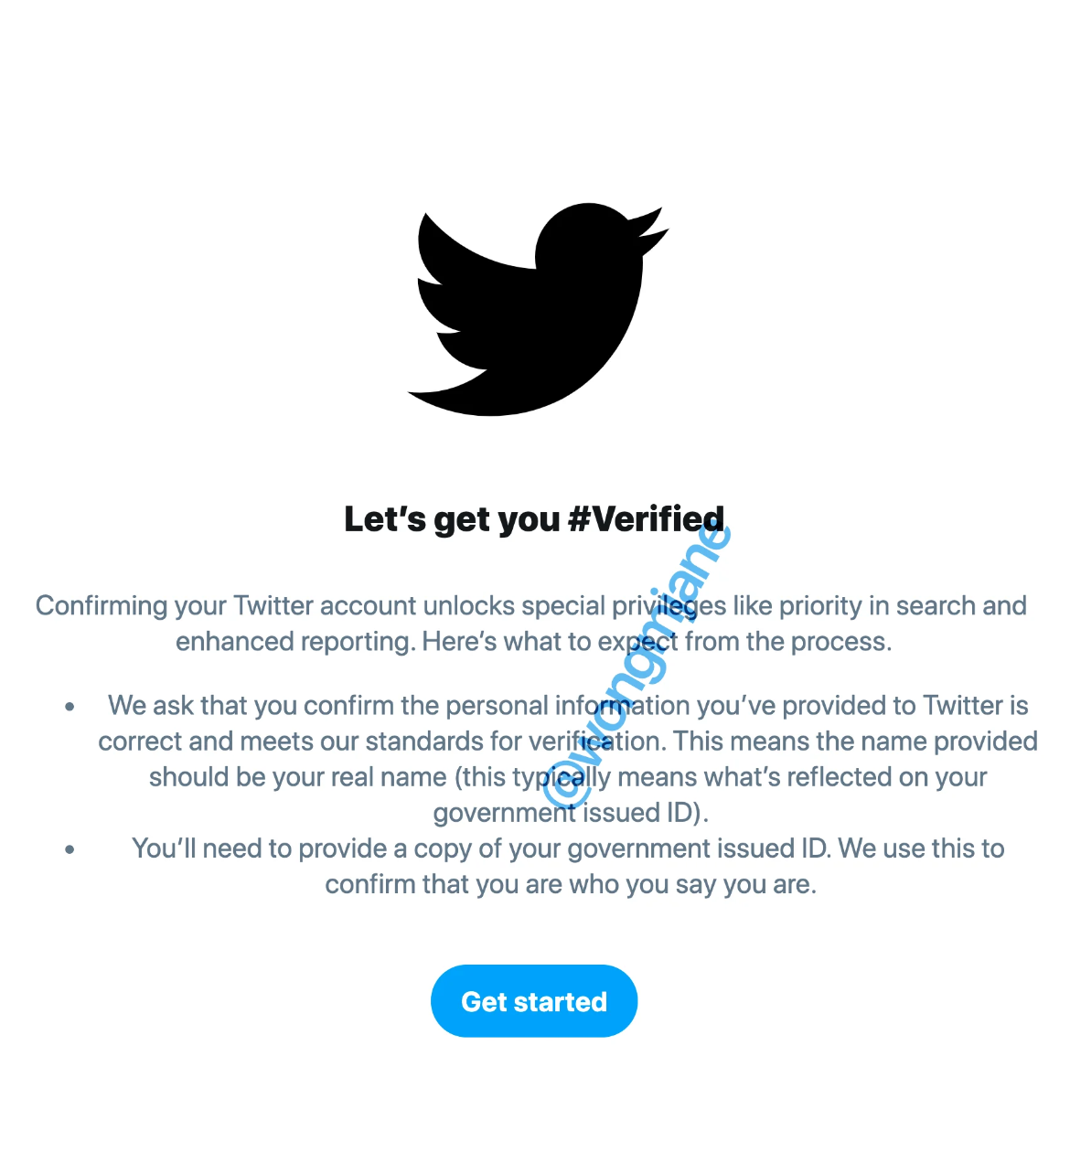Click "should be your real name" text

(297, 777)
